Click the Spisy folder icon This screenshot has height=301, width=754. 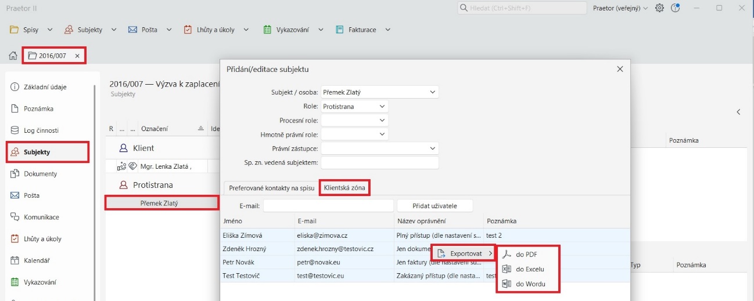(x=14, y=30)
